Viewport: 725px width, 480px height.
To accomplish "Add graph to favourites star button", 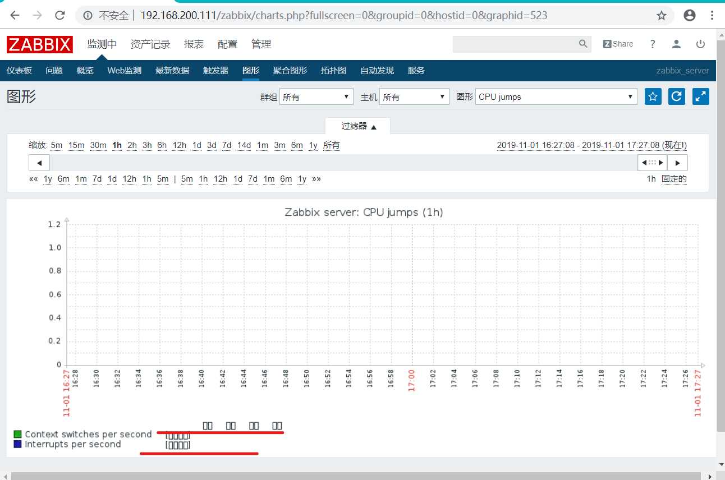I will point(653,96).
